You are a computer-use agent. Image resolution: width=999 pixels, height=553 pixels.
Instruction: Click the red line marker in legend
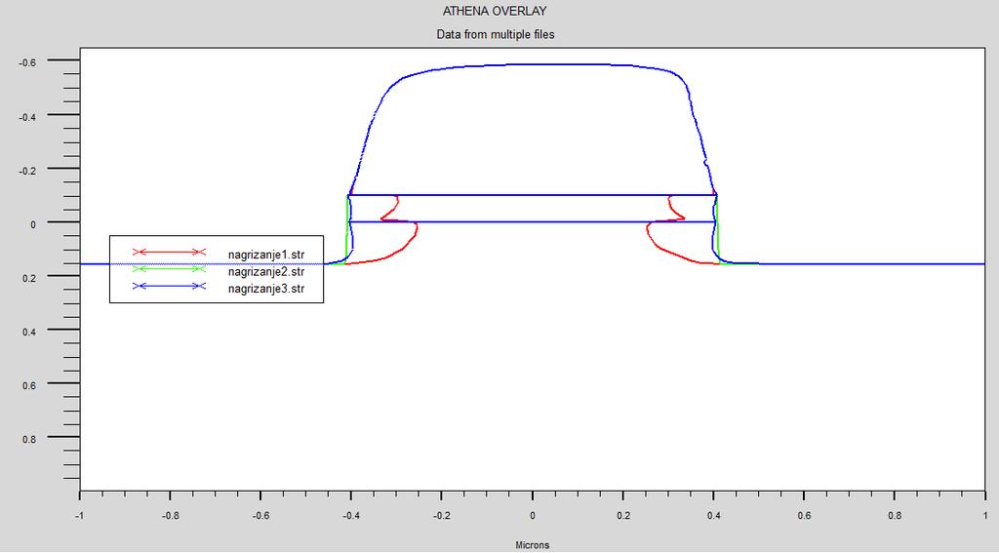pos(169,253)
